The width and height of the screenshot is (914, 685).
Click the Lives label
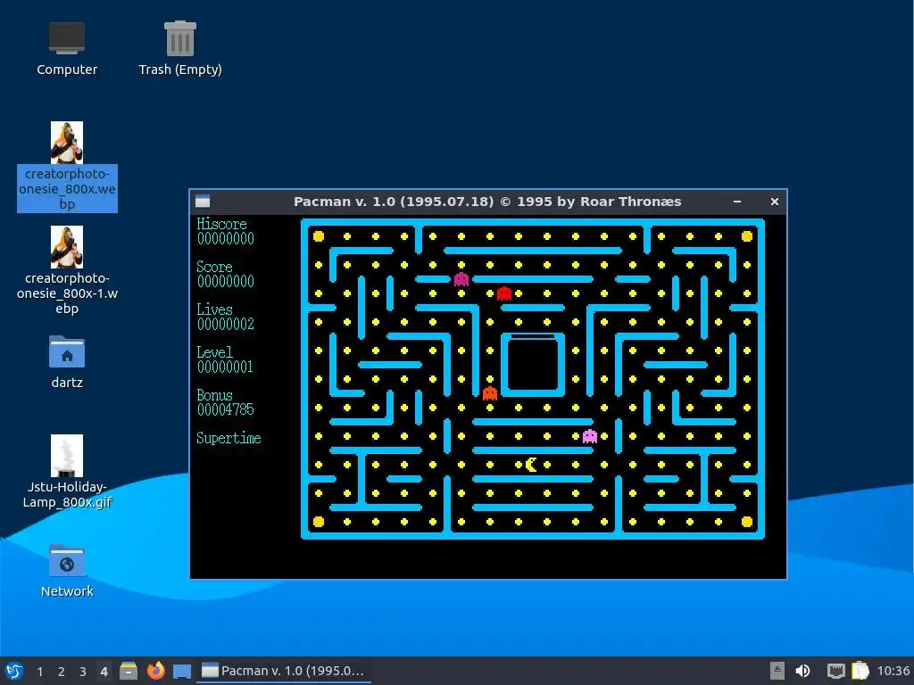(214, 309)
